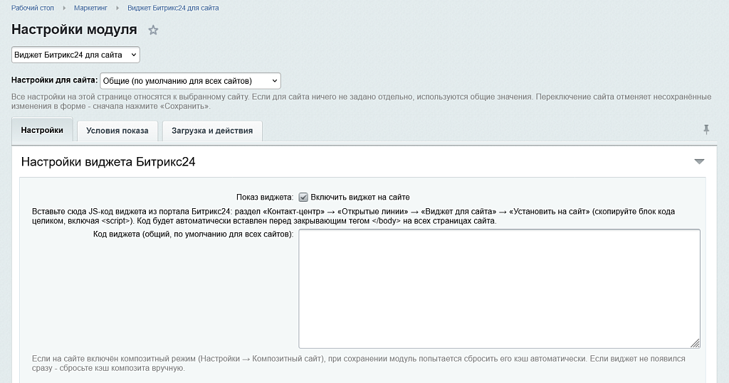This screenshot has width=729, height=383.
Task: Open the Маркетинг breadcrumb link
Action: 90,8
